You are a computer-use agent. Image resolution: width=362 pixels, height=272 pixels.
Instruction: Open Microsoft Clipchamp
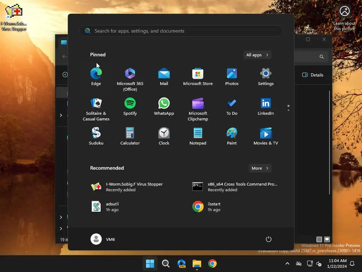click(x=198, y=109)
